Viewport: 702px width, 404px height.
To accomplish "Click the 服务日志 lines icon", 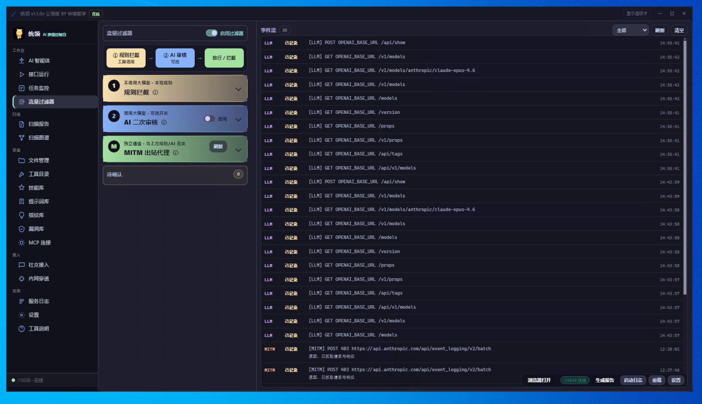I will click(22, 301).
